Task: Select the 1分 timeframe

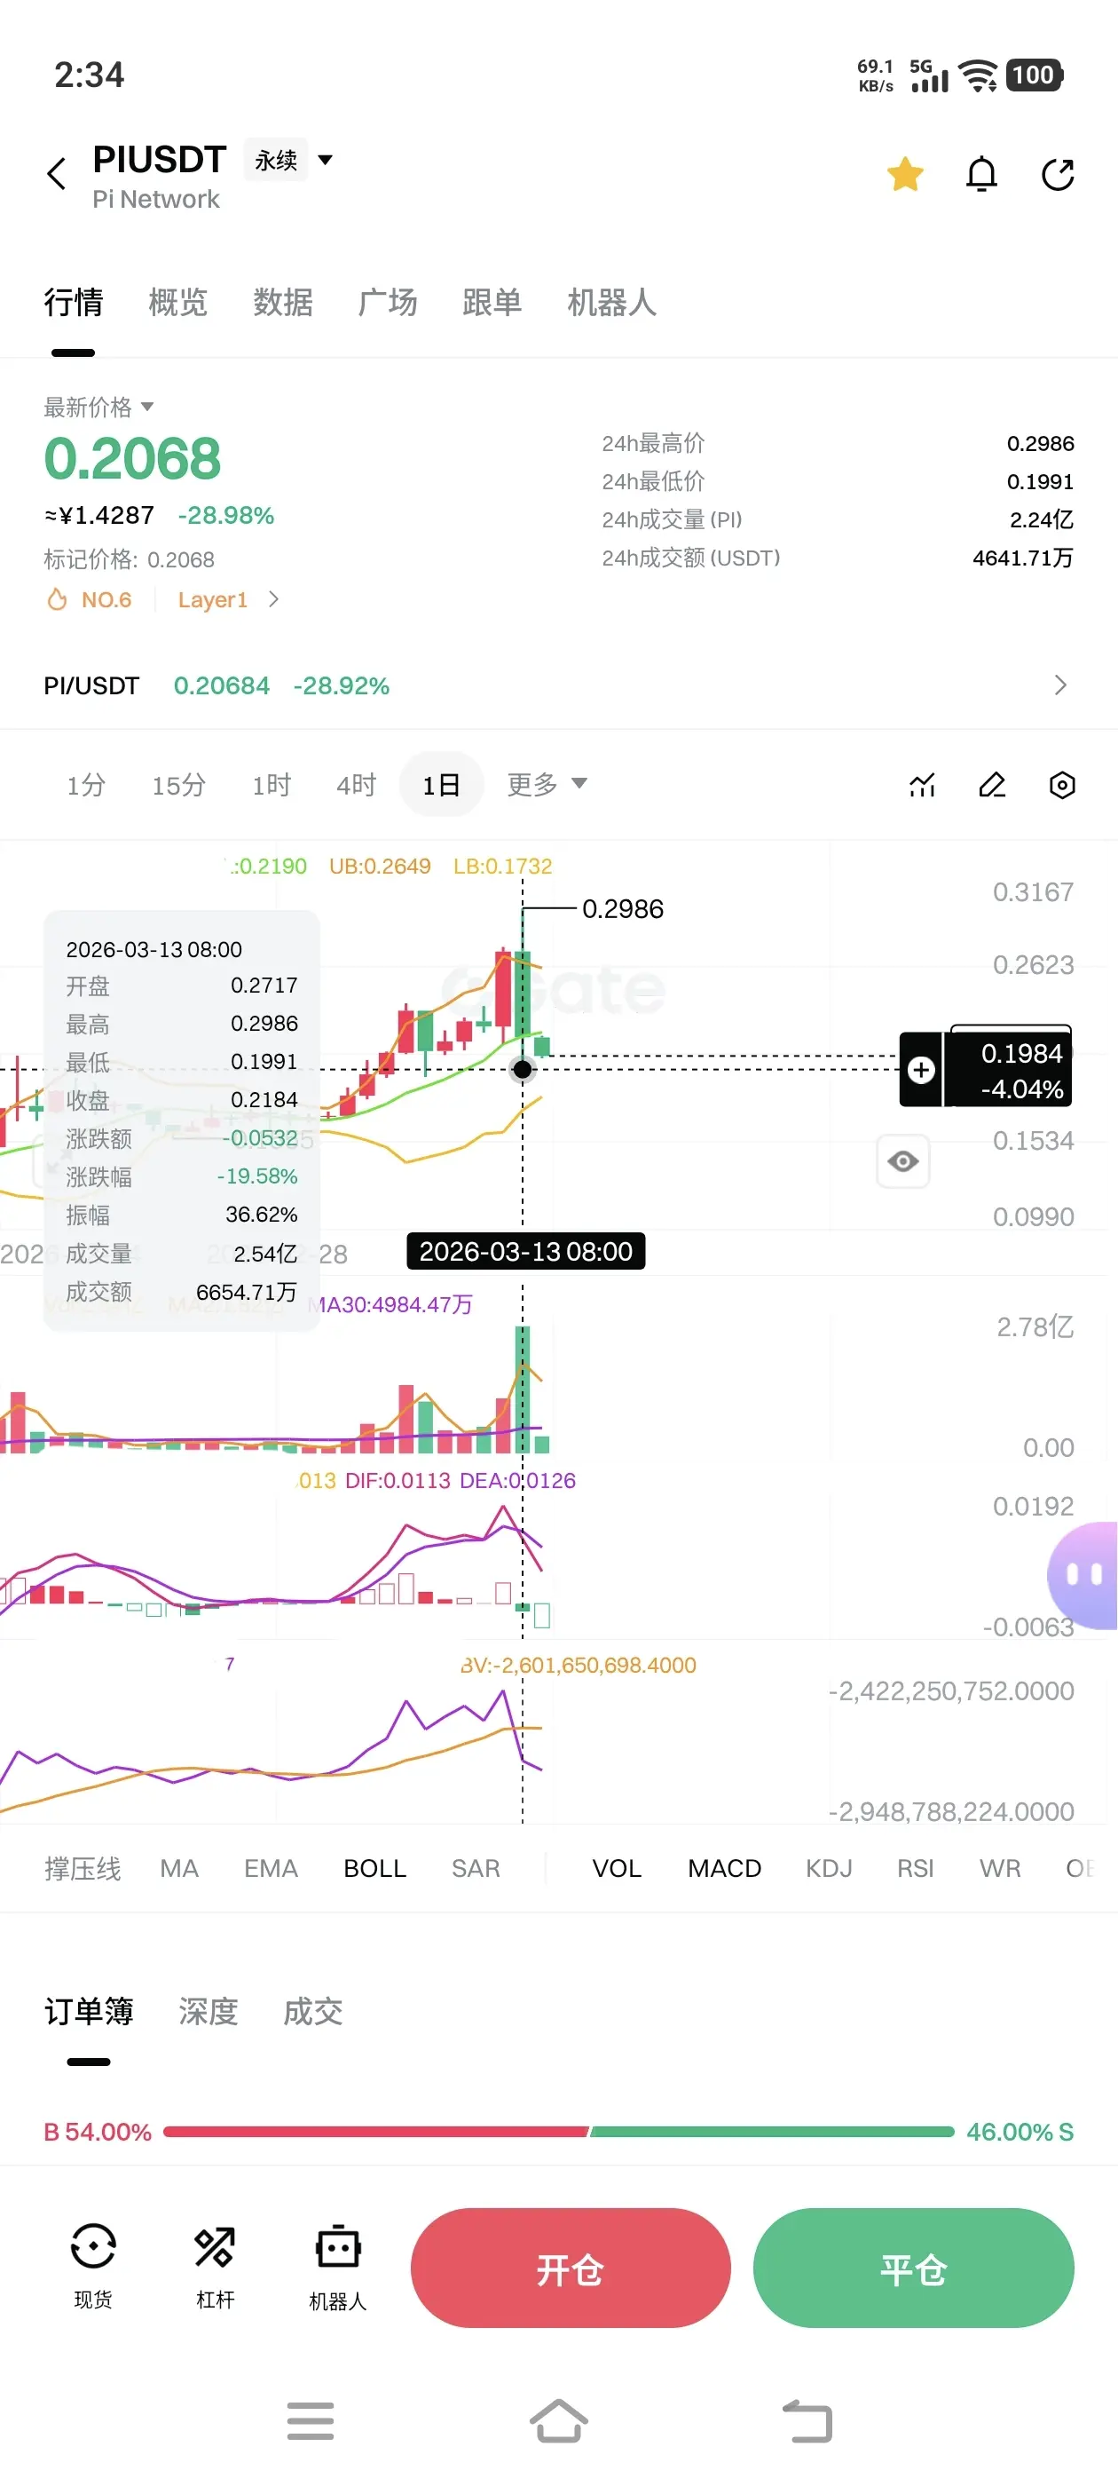Action: click(86, 785)
